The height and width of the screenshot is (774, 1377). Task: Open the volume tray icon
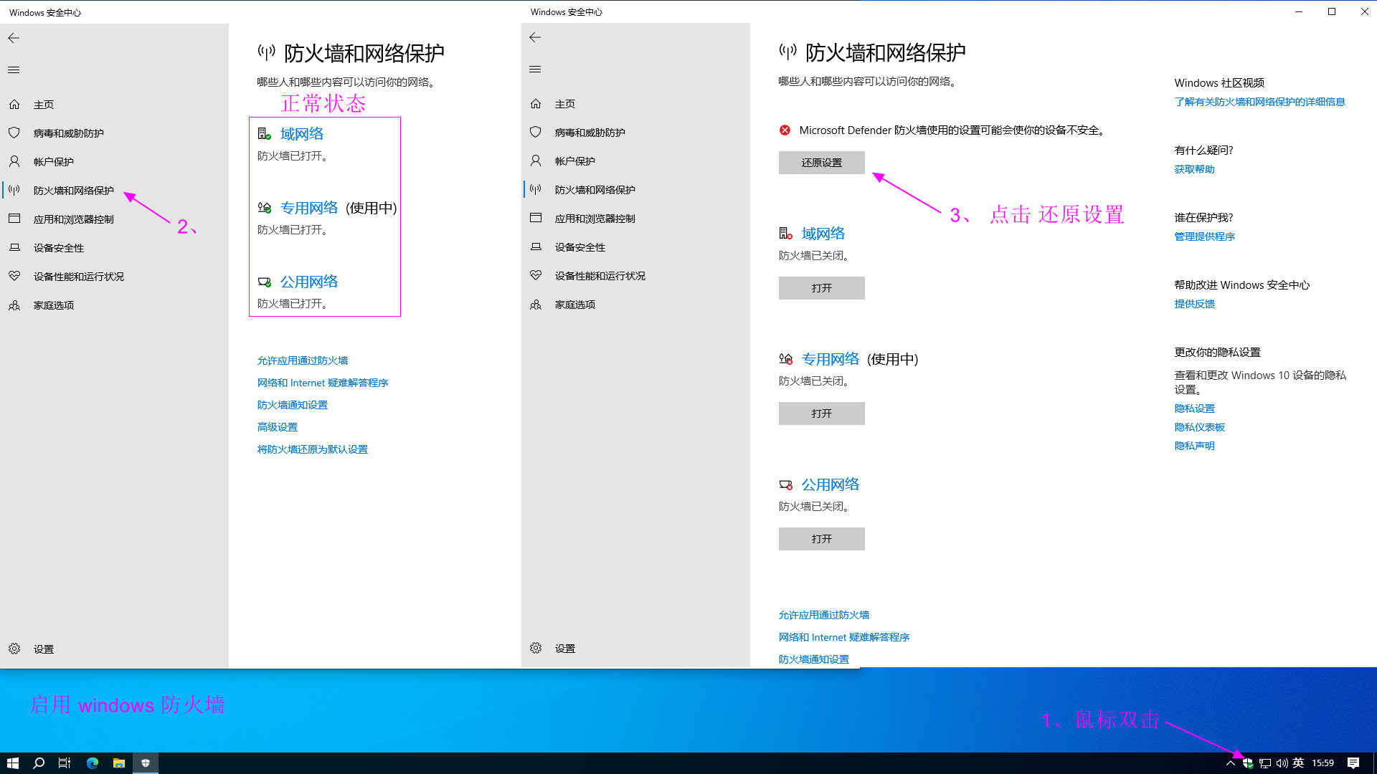(1282, 763)
